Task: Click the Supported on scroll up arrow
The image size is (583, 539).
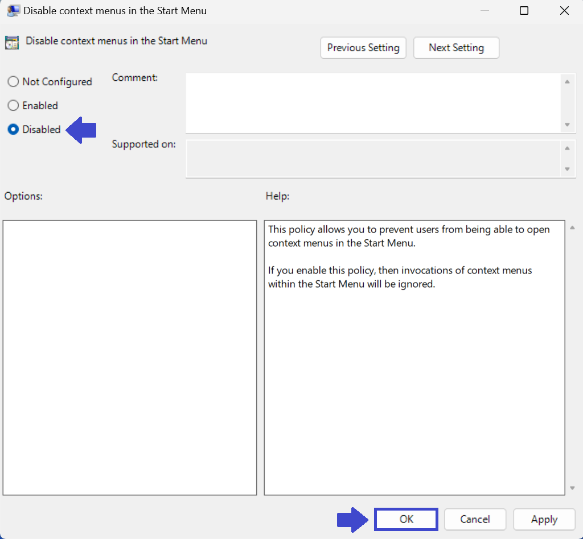Action: (x=566, y=148)
